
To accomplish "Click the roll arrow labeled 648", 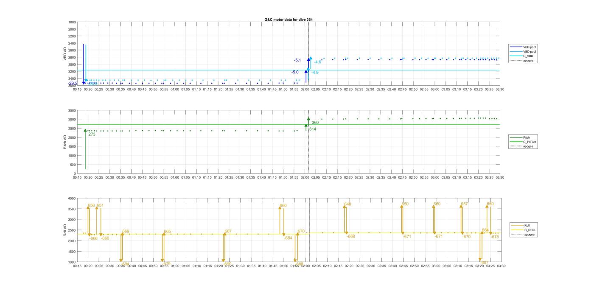I will click(345, 219).
